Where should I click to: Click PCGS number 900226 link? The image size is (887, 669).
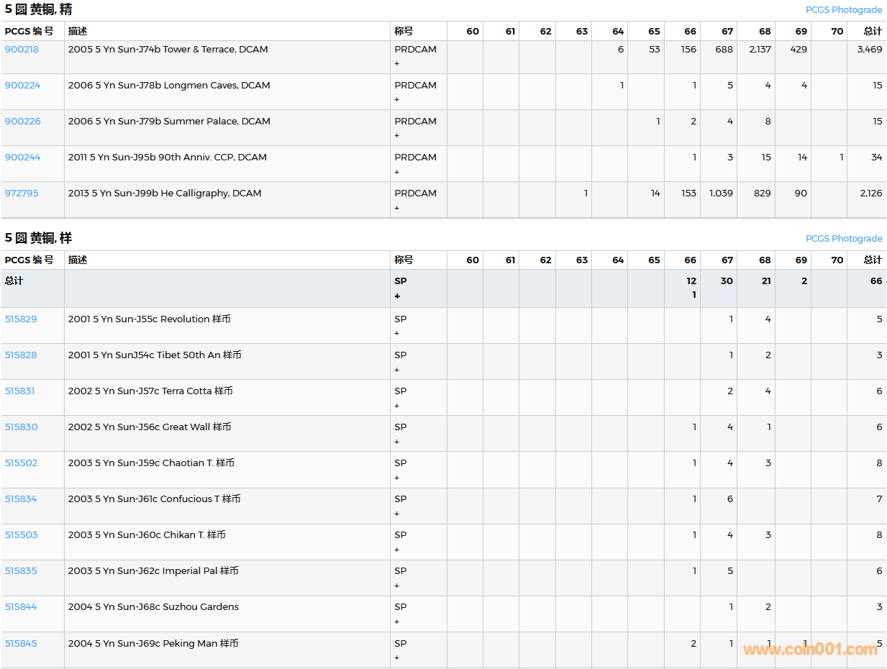point(22,122)
